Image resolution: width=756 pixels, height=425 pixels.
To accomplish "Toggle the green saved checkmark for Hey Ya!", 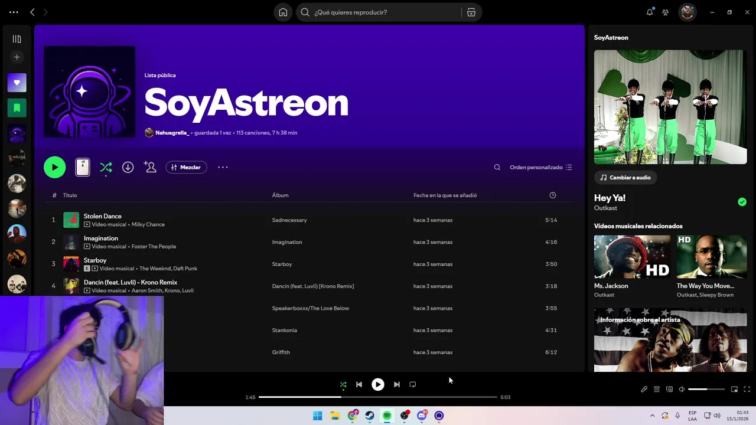I will pos(742,202).
